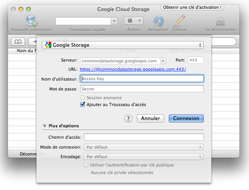Screen dimensions: 249x190
Task: Click the Serveur field commondatastorage.googleapis.com
Action: pos(120,61)
